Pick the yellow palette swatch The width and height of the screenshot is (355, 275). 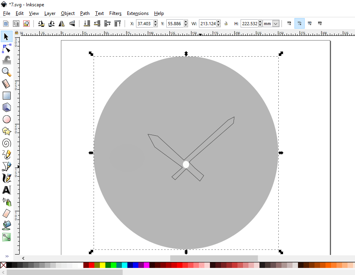tap(103, 265)
